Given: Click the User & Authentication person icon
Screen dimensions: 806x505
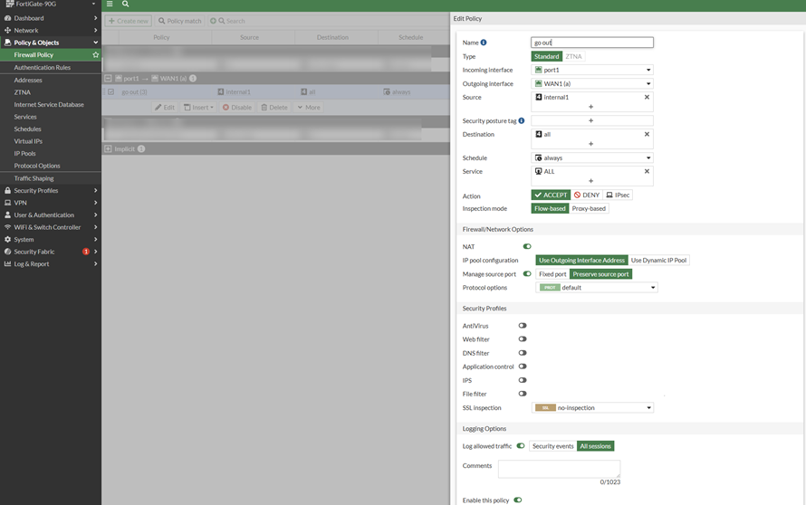Looking at the screenshot, I should coord(8,215).
